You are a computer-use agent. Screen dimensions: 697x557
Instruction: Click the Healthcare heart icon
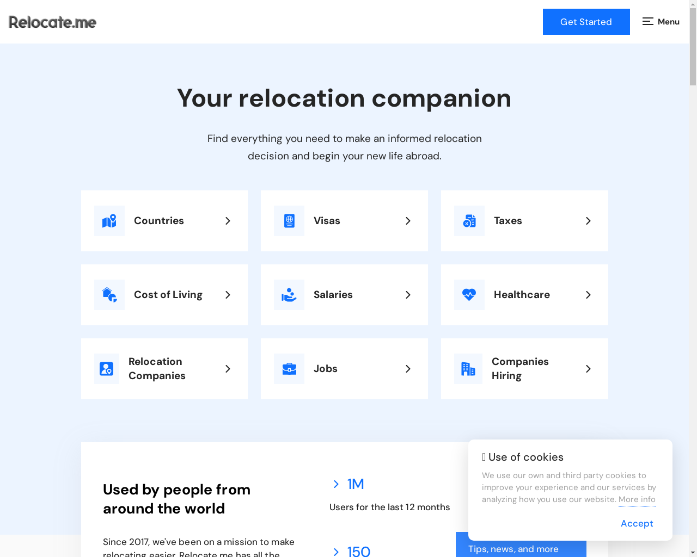[469, 295]
